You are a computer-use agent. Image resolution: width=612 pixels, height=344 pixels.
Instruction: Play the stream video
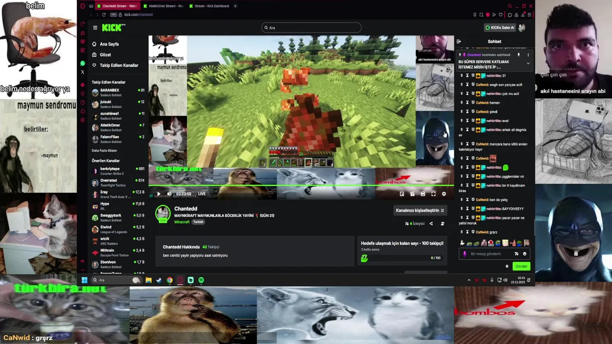tap(159, 194)
